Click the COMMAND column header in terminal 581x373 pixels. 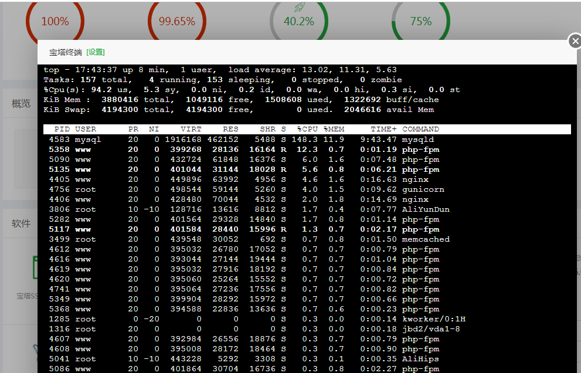coord(420,129)
